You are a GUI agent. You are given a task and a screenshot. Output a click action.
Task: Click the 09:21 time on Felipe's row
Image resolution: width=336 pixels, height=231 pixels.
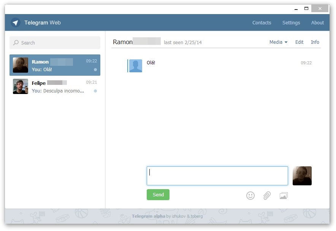pos(92,82)
